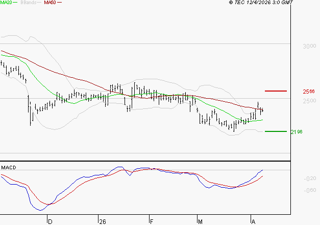Select the A month marker on time axis
This screenshot has height=225, width=320.
click(253, 221)
